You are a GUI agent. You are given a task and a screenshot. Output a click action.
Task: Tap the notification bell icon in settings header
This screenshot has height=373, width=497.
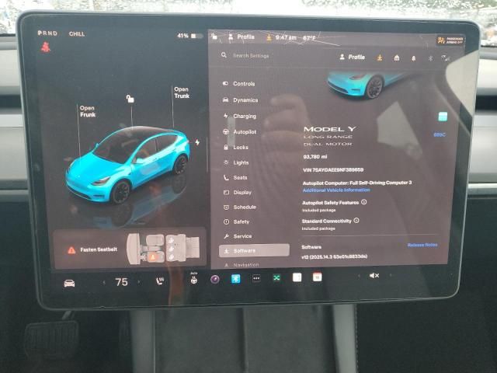pos(413,58)
